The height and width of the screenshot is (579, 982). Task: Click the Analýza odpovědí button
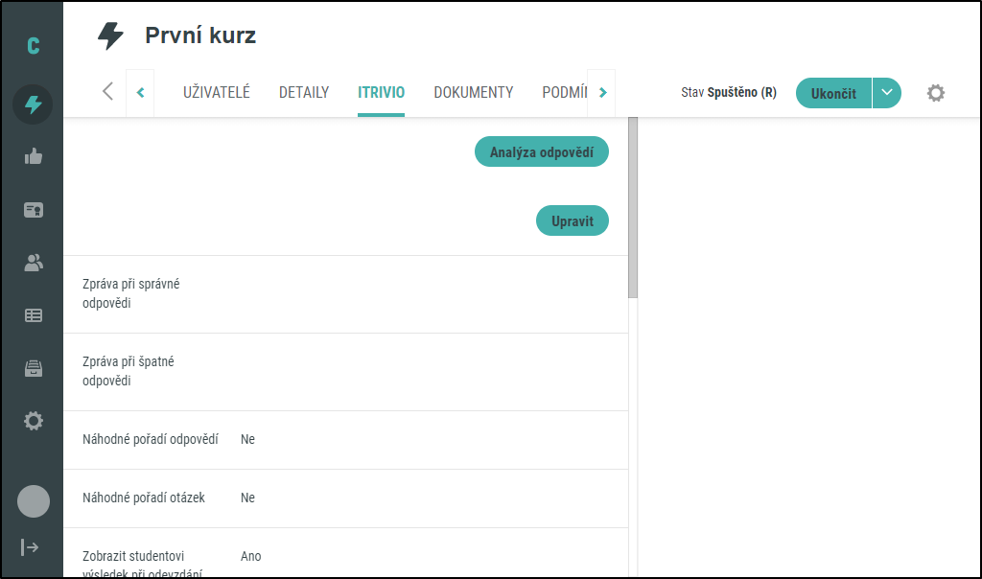click(x=541, y=152)
